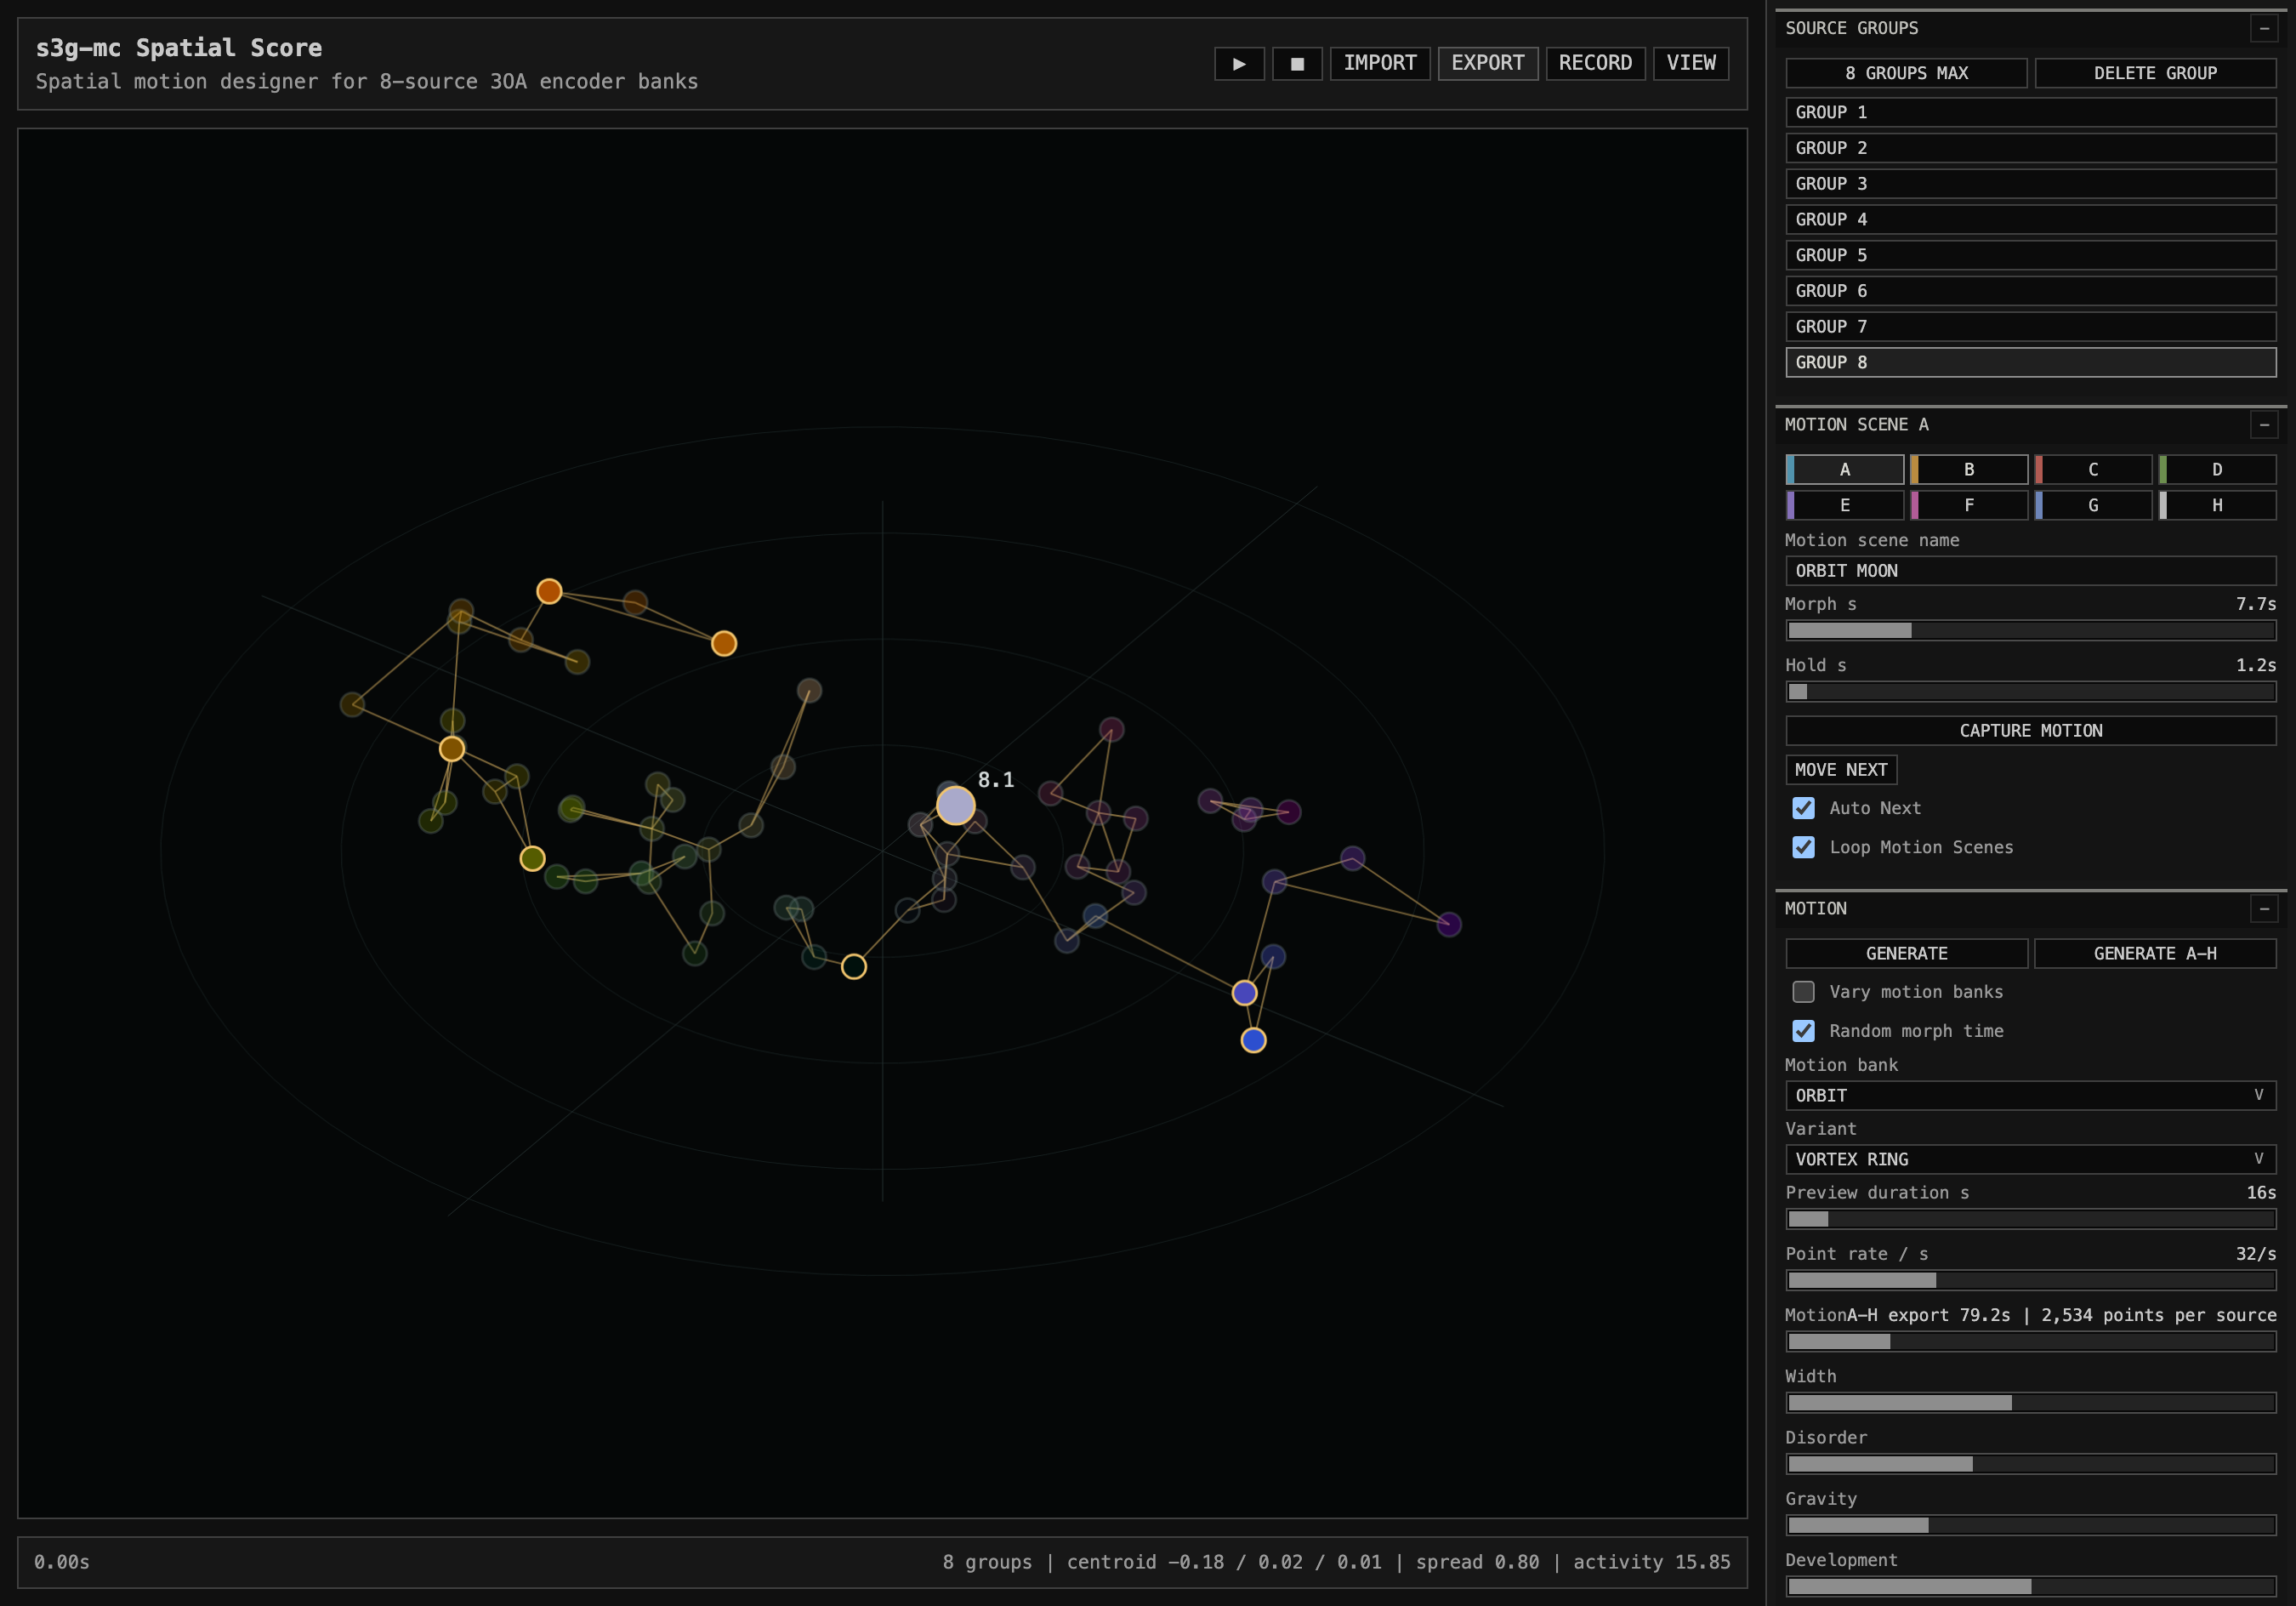Adjust the Width slider
Viewport: 2296px width, 1606px height.
tap(2031, 1403)
